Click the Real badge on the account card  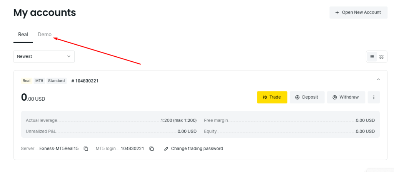tap(27, 81)
